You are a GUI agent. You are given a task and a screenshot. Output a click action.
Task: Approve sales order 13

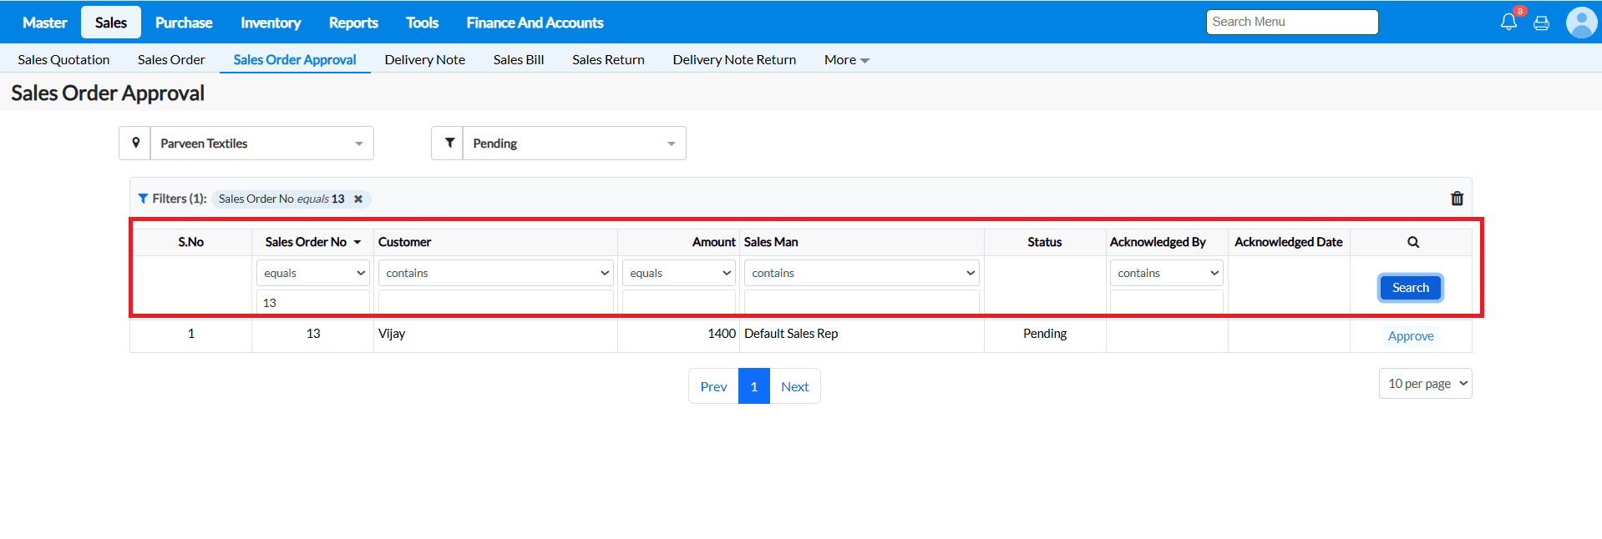pyautogui.click(x=1410, y=336)
